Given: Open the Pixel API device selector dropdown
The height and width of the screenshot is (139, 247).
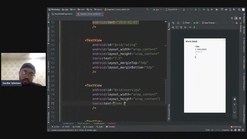Looking at the screenshot, I should click(173, 10).
